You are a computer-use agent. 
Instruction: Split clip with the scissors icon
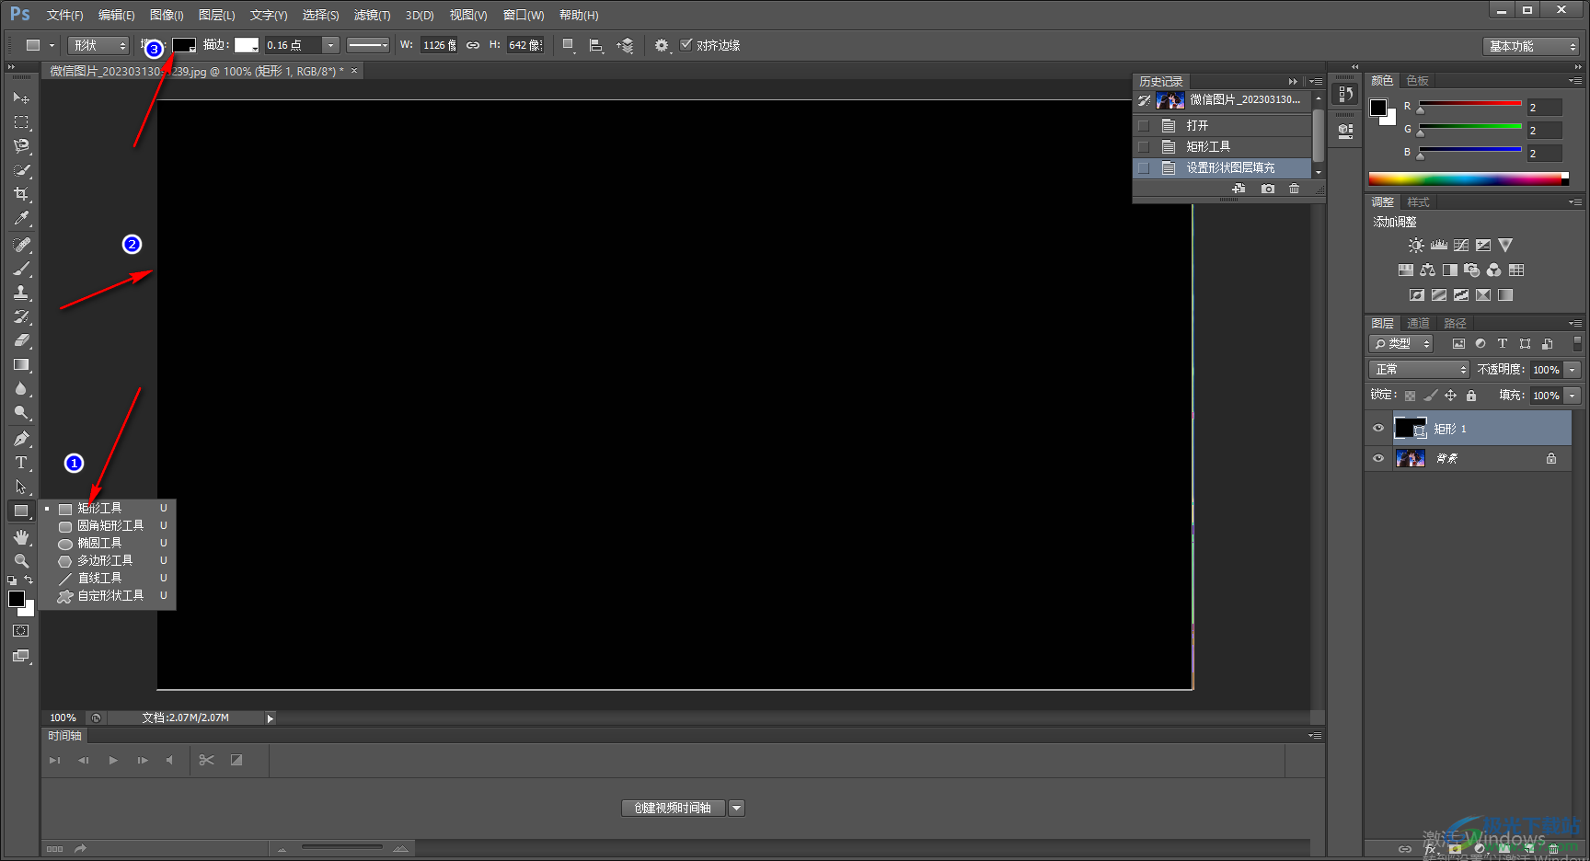coord(206,760)
